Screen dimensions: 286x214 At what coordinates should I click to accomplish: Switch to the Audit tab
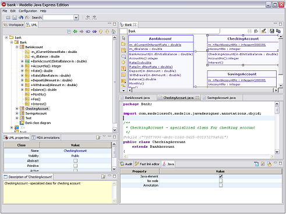tap(126, 164)
